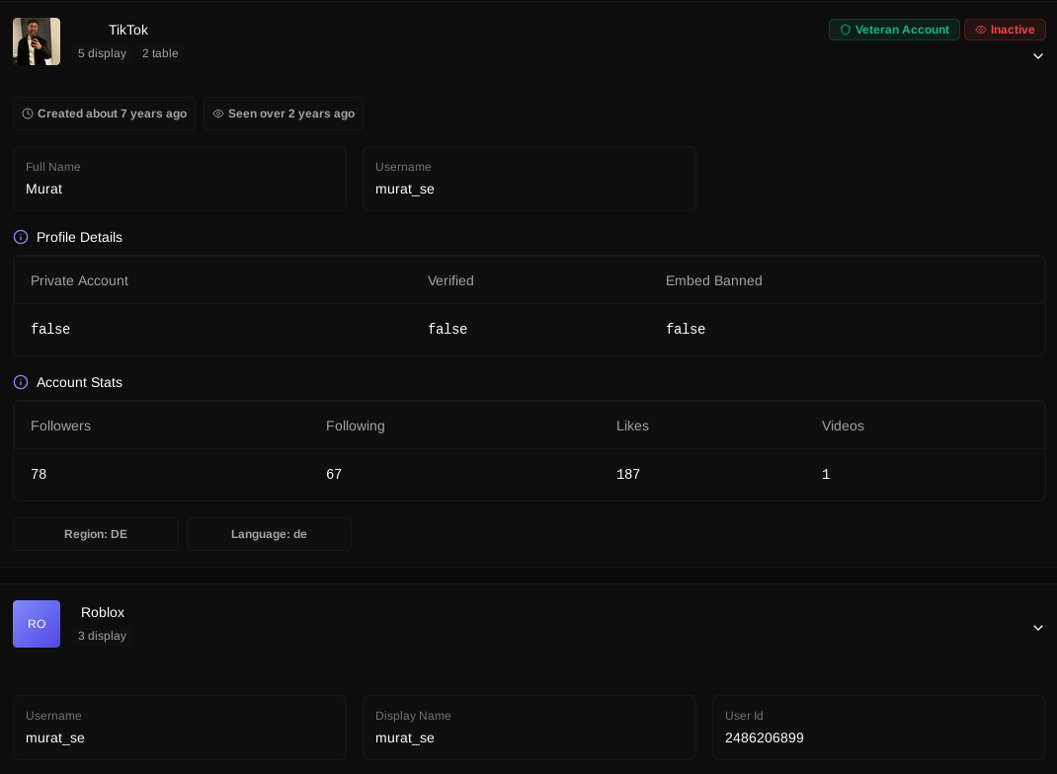Click the Videos value 1

click(826, 474)
